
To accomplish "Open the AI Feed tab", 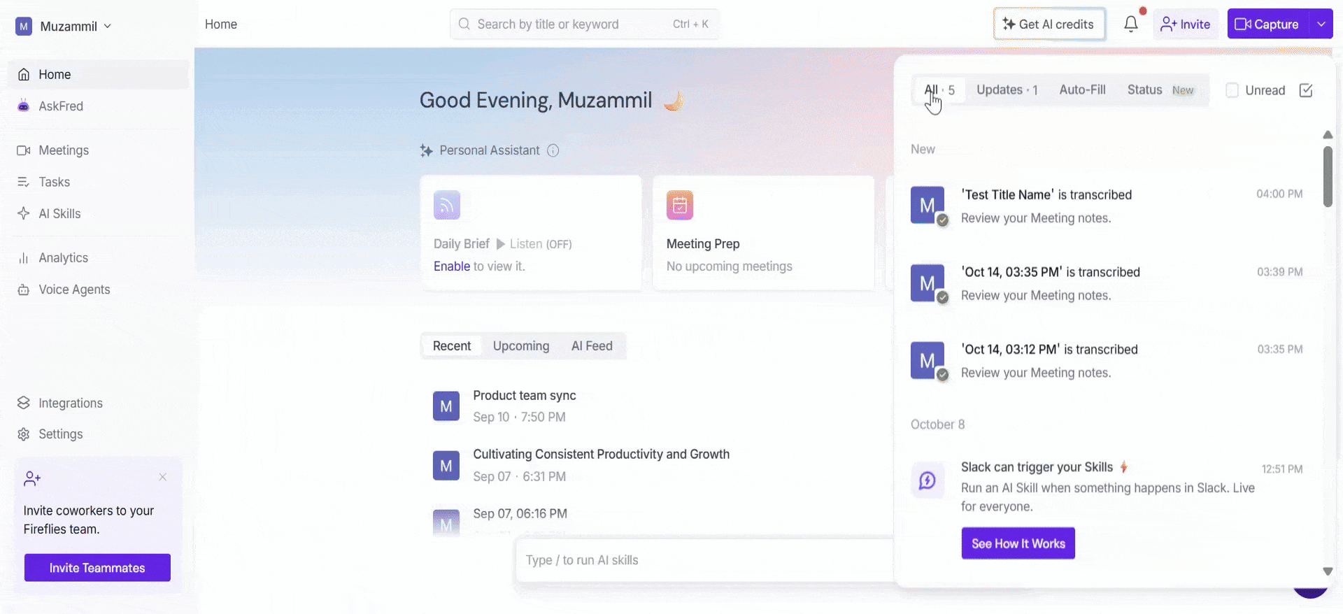I will pyautogui.click(x=592, y=346).
